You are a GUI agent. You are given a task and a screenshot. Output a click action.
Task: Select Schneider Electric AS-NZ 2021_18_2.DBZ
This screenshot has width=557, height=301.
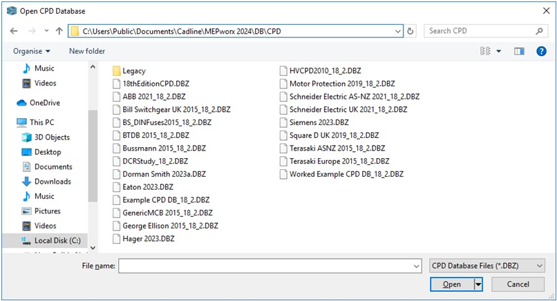[x=350, y=97]
